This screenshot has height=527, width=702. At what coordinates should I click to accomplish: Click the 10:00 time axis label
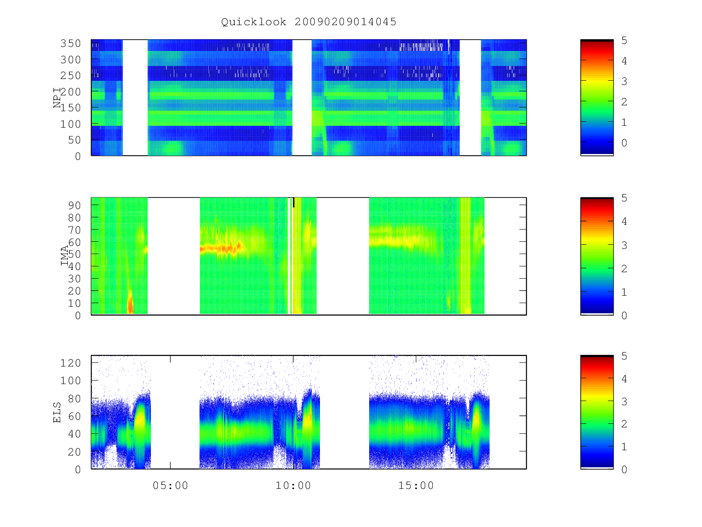coord(293,485)
